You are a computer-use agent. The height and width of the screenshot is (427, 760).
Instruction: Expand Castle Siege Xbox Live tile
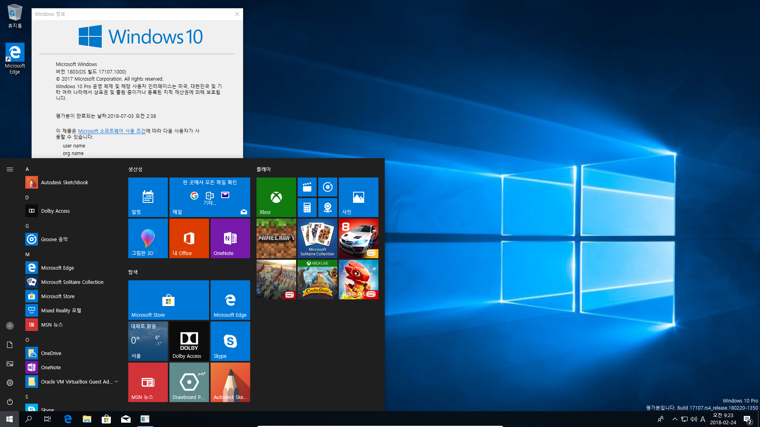pos(317,280)
